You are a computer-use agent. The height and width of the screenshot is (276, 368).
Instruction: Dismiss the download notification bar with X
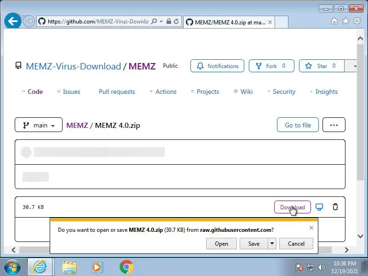click(311, 228)
